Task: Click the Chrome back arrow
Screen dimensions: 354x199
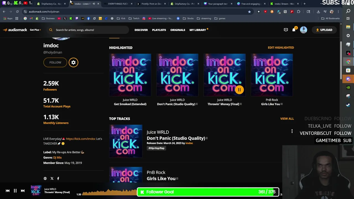Action: point(4,12)
